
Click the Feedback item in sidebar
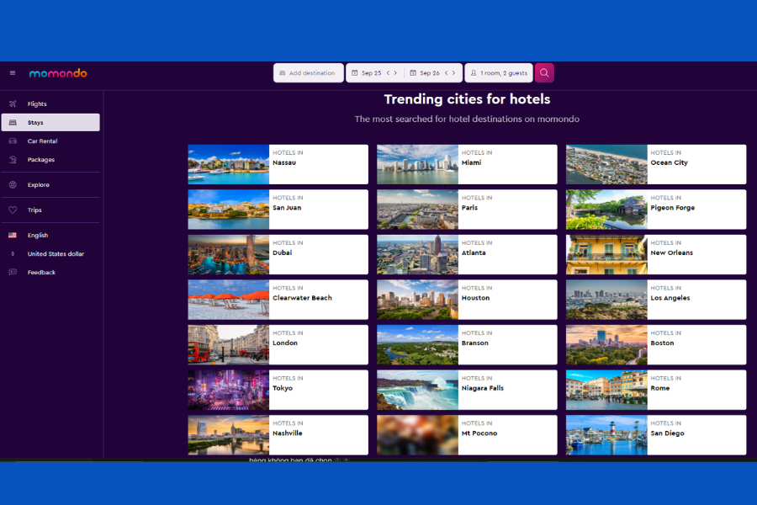tap(41, 273)
